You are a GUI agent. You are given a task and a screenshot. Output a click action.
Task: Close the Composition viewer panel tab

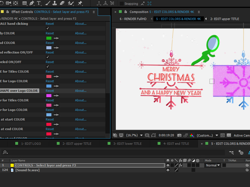[x=115, y=12]
